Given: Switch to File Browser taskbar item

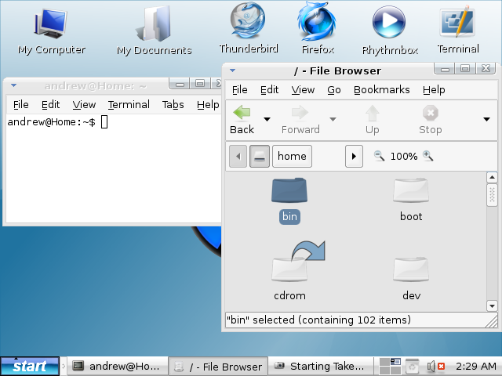Looking at the screenshot, I should [218, 367].
